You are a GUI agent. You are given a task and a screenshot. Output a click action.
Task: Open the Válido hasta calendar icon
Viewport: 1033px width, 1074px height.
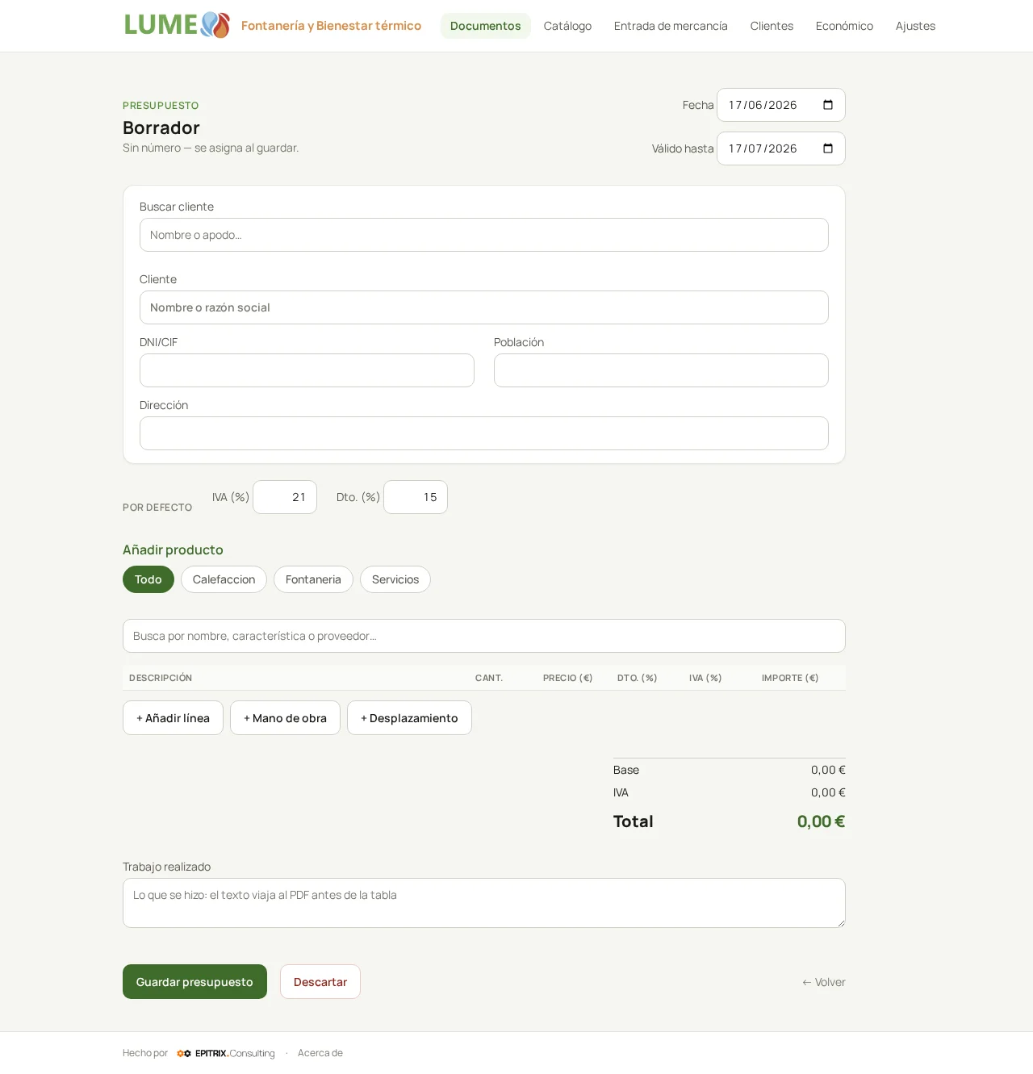click(x=828, y=148)
